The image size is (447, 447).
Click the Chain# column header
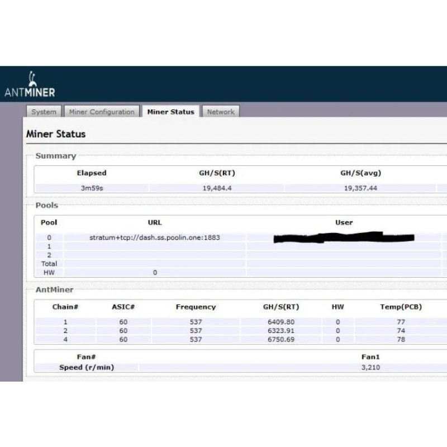tap(65, 307)
